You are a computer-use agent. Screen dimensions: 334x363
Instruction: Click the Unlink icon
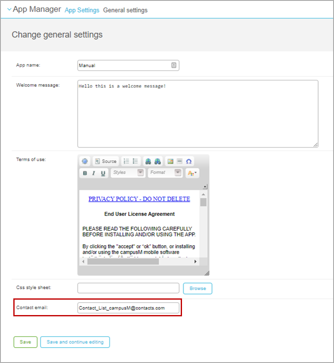coord(158,161)
